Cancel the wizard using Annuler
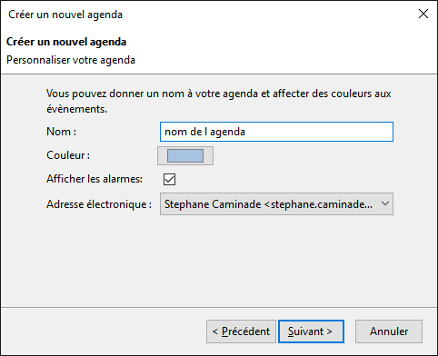Image resolution: width=438 pixels, height=356 pixels. pos(389,331)
